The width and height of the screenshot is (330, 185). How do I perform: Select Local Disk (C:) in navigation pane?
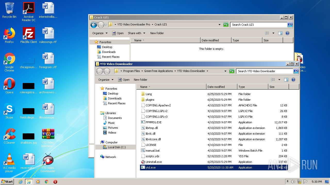[x=115, y=147]
